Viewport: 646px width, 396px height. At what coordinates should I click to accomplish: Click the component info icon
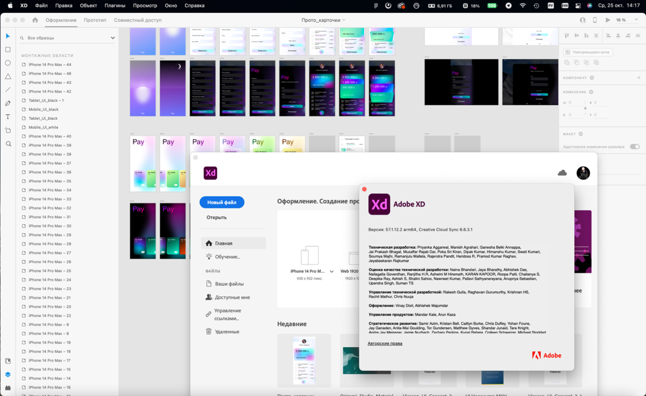592,78
